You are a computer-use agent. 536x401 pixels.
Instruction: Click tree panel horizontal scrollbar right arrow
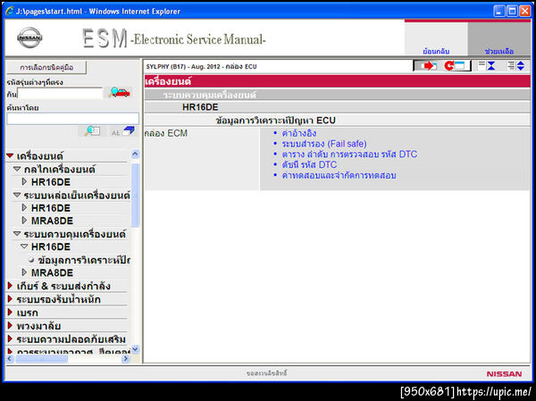click(x=126, y=359)
